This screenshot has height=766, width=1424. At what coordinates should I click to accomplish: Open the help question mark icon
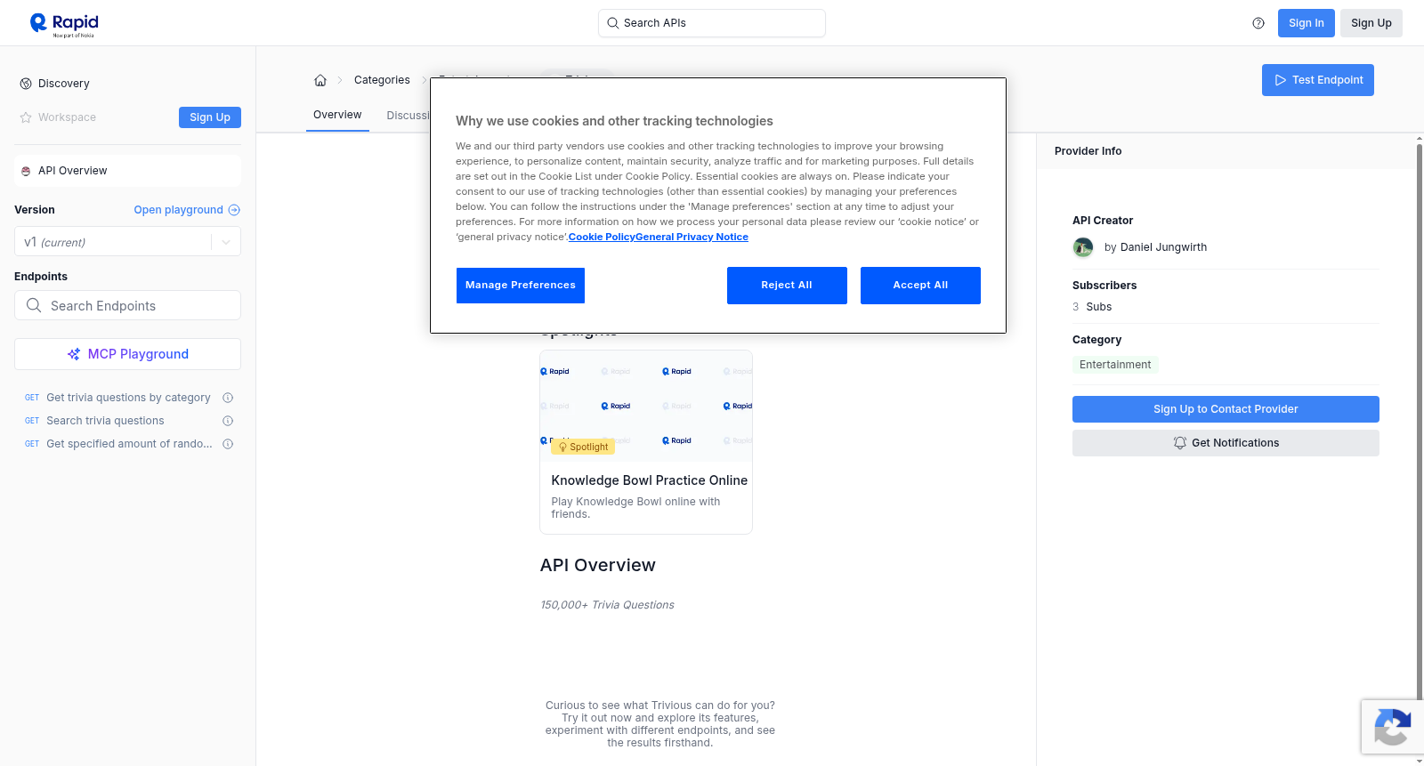click(1258, 23)
